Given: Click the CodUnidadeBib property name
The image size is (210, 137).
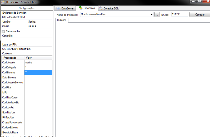Looking at the screenshot, I should point(11,102).
